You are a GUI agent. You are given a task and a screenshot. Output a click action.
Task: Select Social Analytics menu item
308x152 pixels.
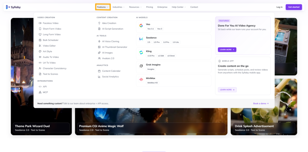pyautogui.click(x=110, y=77)
